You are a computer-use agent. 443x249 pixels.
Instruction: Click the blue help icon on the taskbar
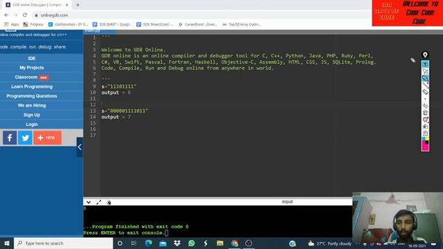(292, 243)
